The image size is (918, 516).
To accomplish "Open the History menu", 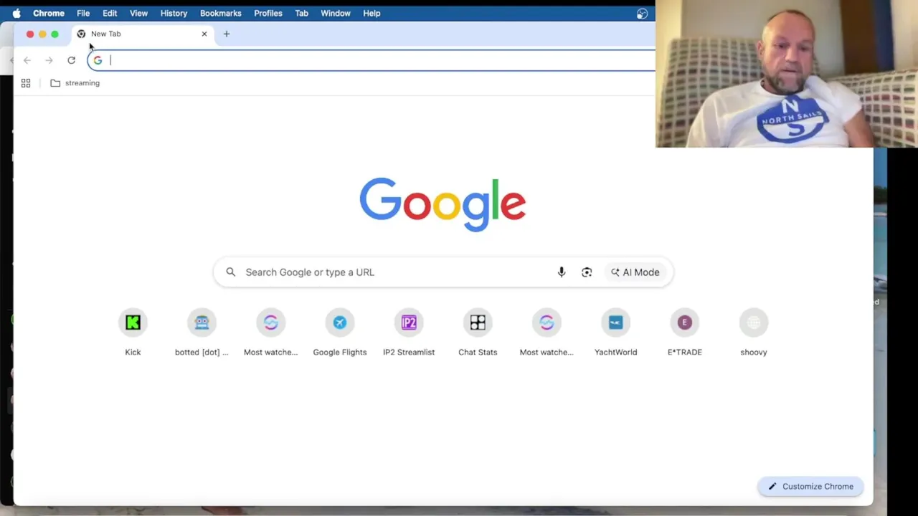I will [174, 13].
